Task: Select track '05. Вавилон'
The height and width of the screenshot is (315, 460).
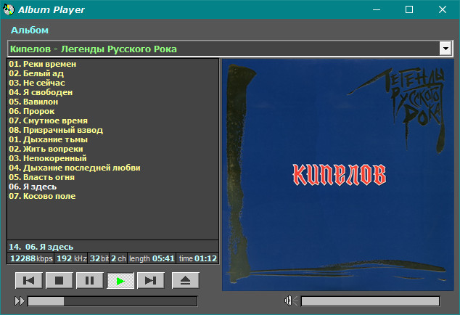Action: [33, 102]
